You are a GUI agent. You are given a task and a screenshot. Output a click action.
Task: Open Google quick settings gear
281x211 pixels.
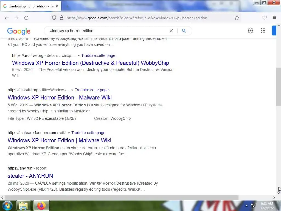251,30
